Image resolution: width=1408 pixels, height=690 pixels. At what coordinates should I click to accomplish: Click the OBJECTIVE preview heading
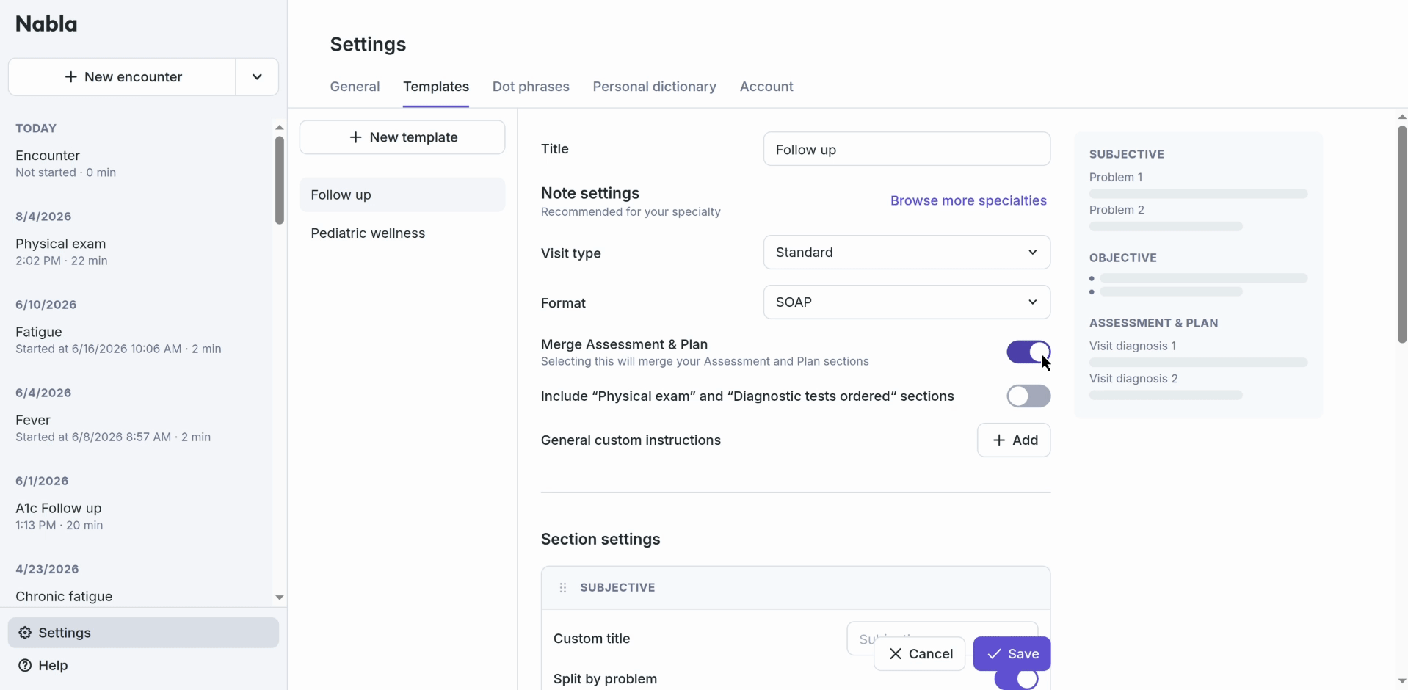tap(1123, 258)
